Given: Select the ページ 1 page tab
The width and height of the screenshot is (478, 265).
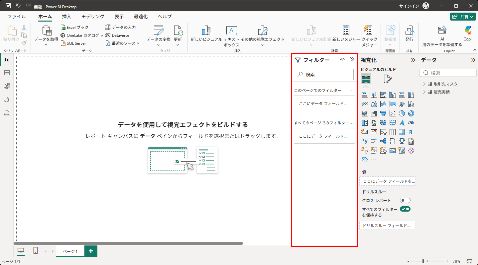Looking at the screenshot, I should coord(70,251).
